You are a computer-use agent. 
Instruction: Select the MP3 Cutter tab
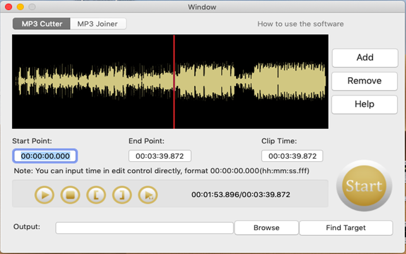42,24
